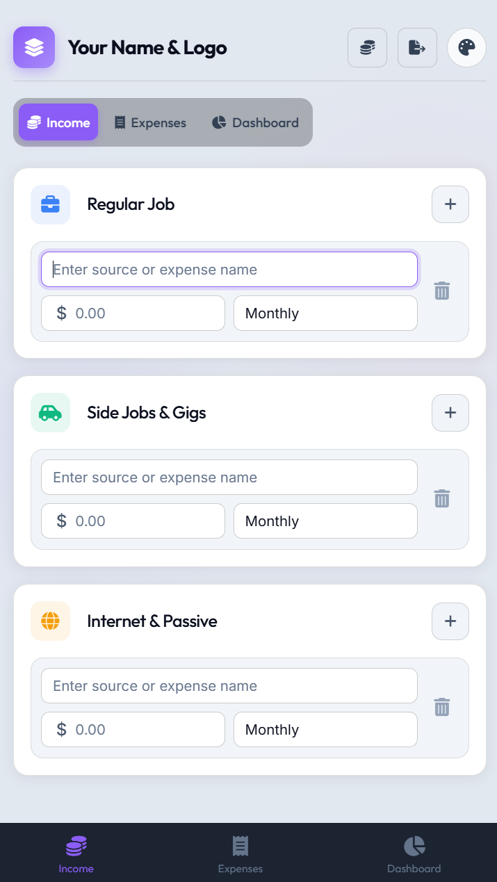Screen dimensions: 497x882
Task: Delete the Regular Job income entry
Action: coord(442,291)
